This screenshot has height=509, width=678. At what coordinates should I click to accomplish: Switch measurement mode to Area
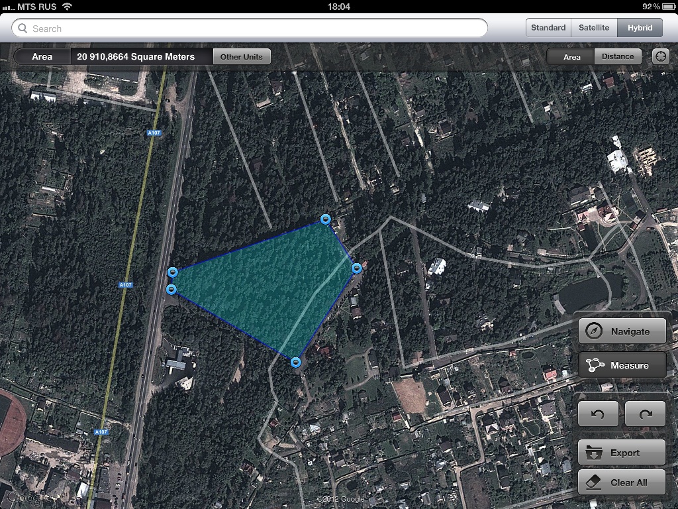point(571,56)
